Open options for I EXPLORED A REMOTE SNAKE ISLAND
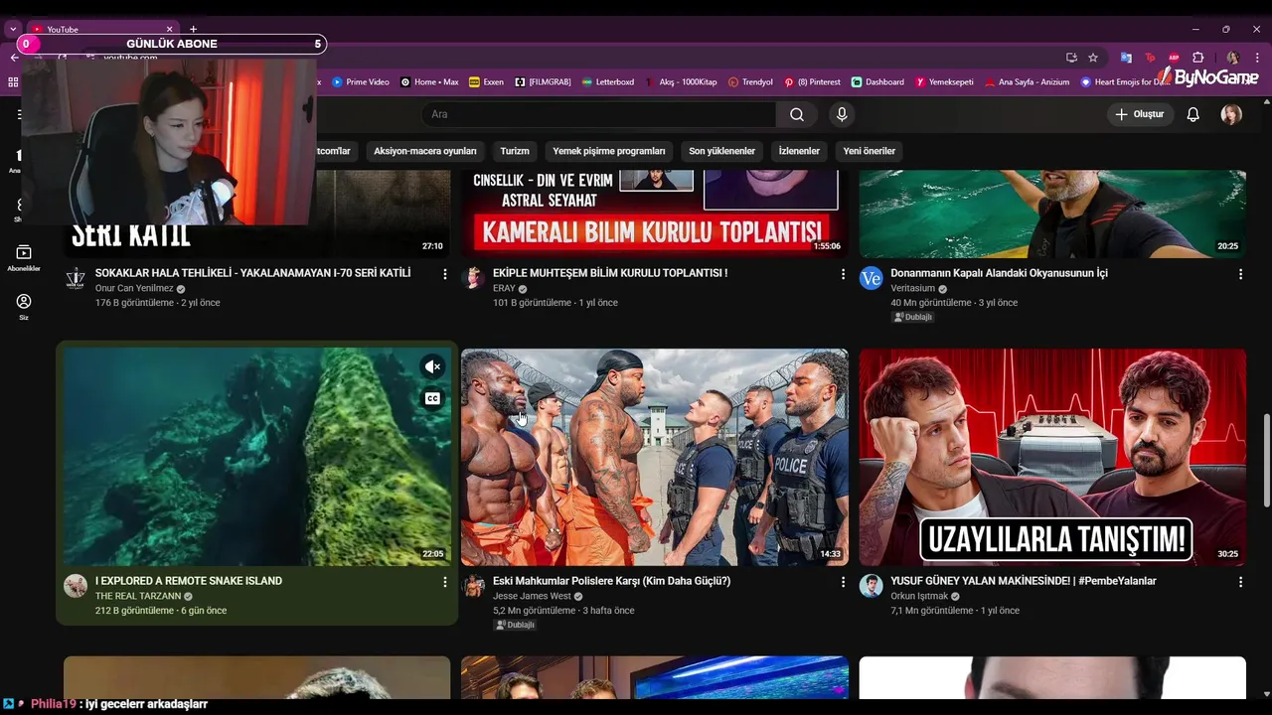 pyautogui.click(x=444, y=582)
